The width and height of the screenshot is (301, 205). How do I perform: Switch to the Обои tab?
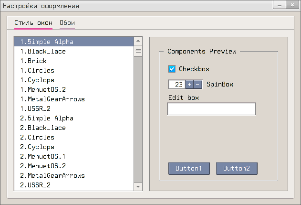coord(67,23)
